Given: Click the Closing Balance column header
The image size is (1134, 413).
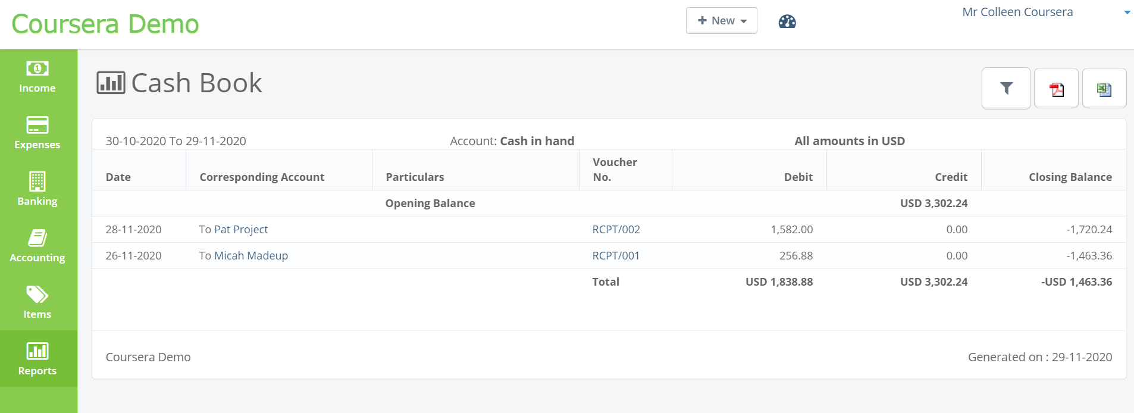Looking at the screenshot, I should tap(1070, 177).
